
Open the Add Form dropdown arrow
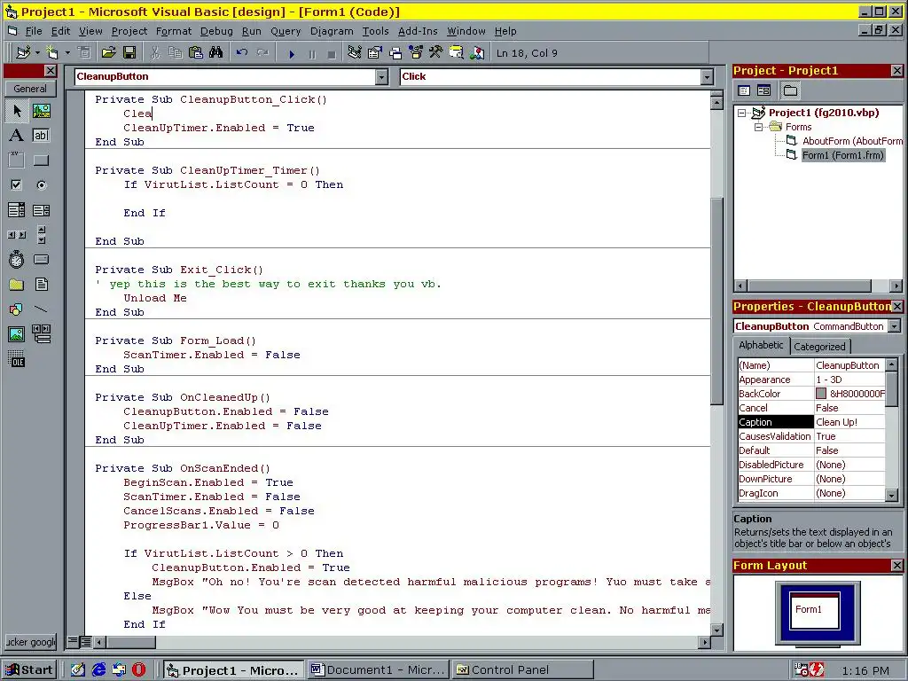tap(67, 52)
